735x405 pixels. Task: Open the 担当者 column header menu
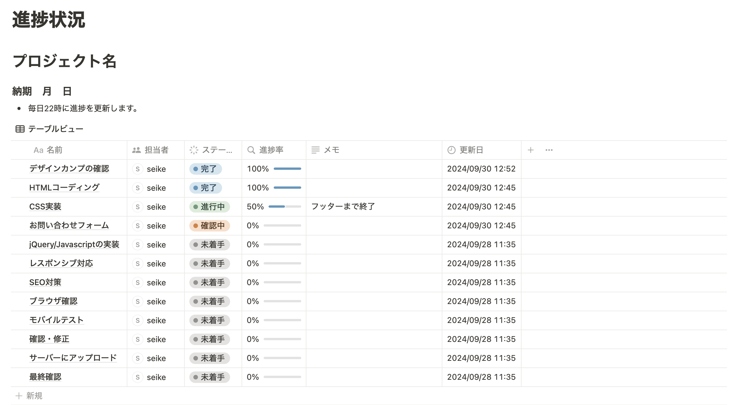(x=156, y=150)
